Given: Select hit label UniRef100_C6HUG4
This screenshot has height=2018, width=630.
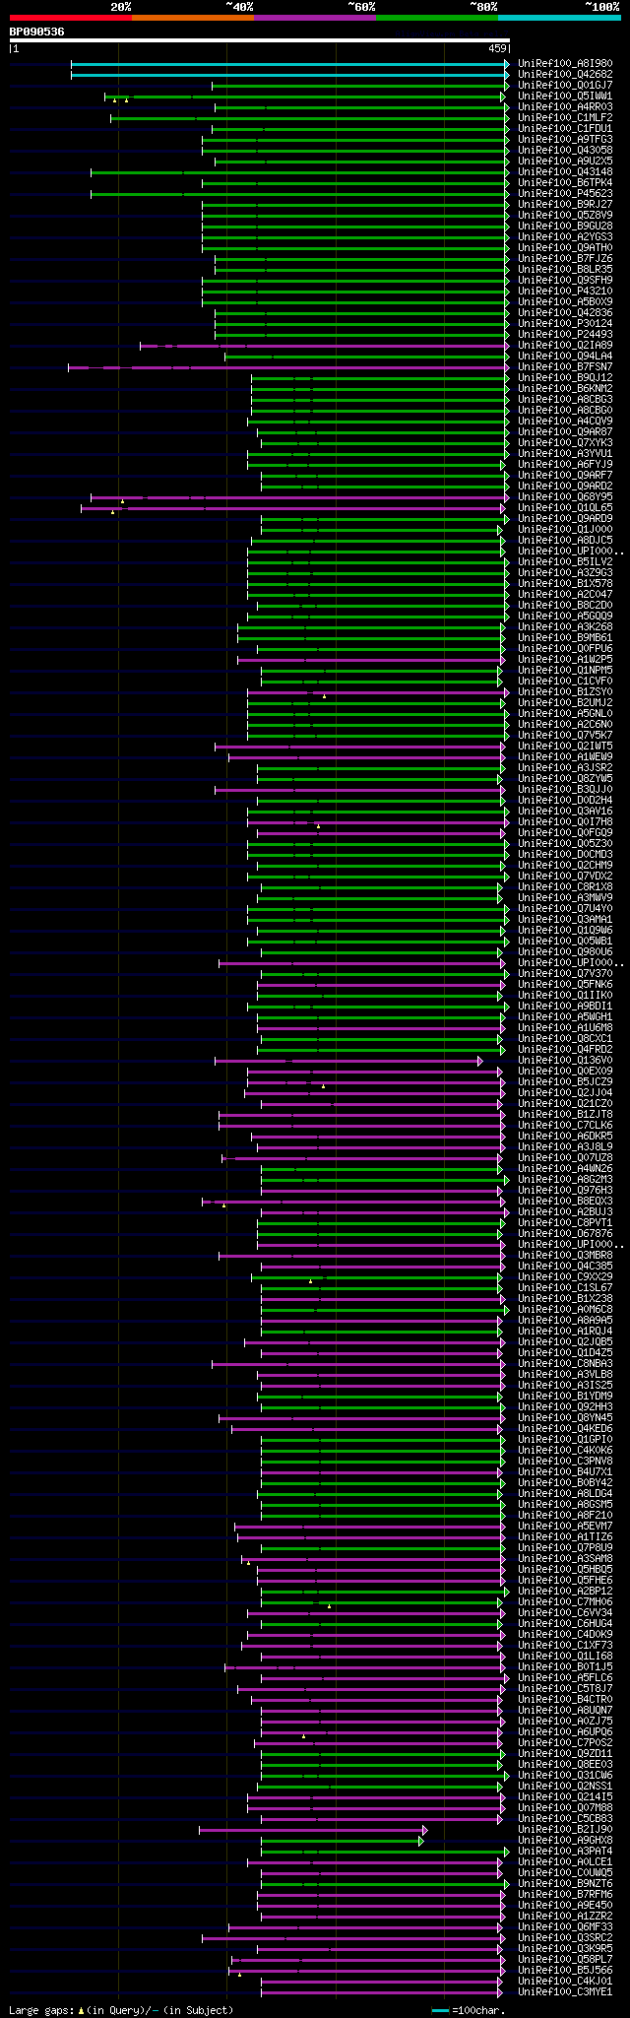Looking at the screenshot, I should pyautogui.click(x=565, y=1623).
